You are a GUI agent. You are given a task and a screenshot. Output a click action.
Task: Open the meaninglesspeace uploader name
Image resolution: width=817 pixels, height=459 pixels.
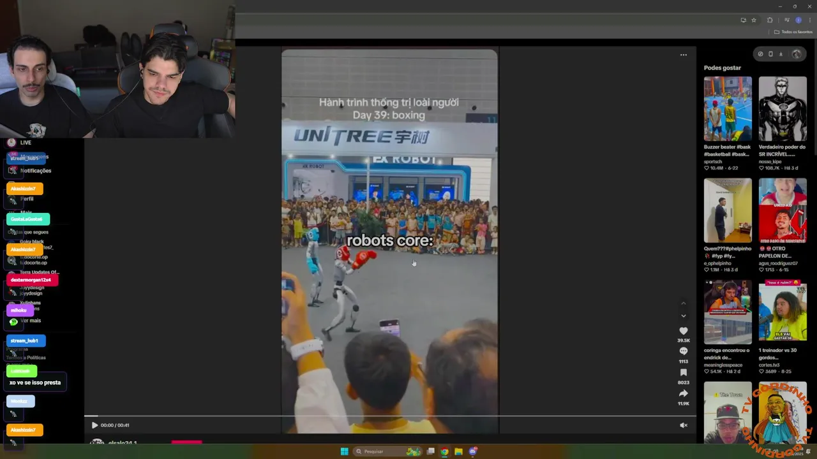[x=724, y=365]
